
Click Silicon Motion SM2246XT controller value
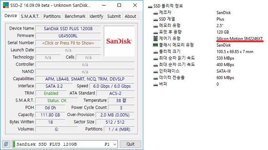pyautogui.click(x=240, y=39)
